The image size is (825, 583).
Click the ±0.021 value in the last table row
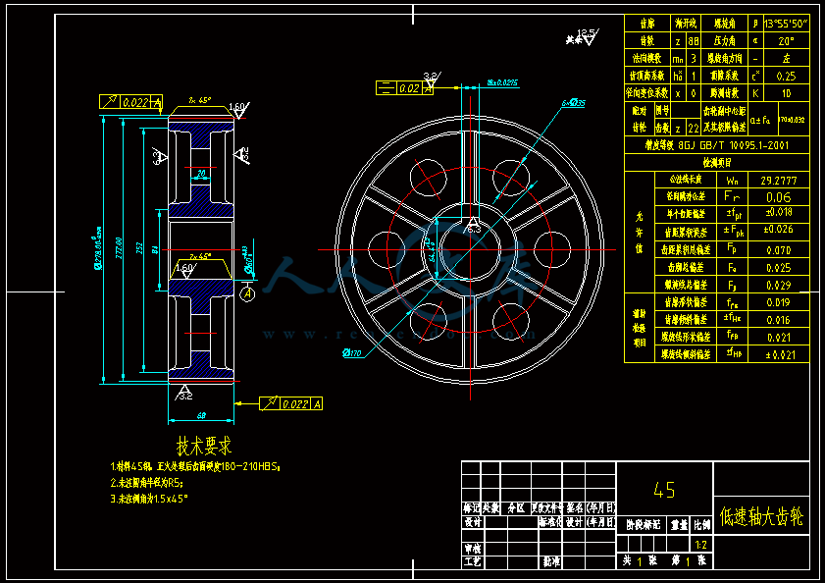(x=780, y=355)
